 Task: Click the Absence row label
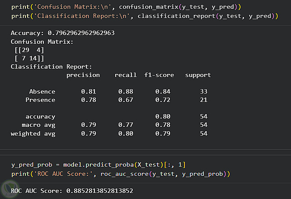[x=42, y=91]
